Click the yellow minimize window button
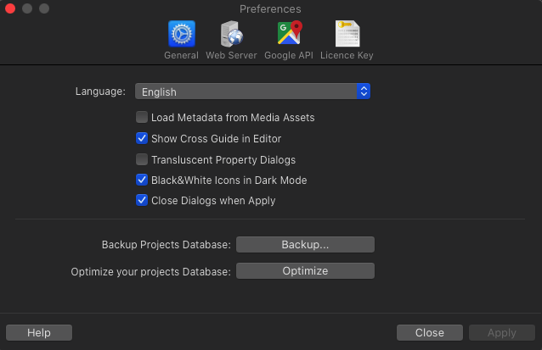This screenshot has width=542, height=350. click(x=27, y=8)
